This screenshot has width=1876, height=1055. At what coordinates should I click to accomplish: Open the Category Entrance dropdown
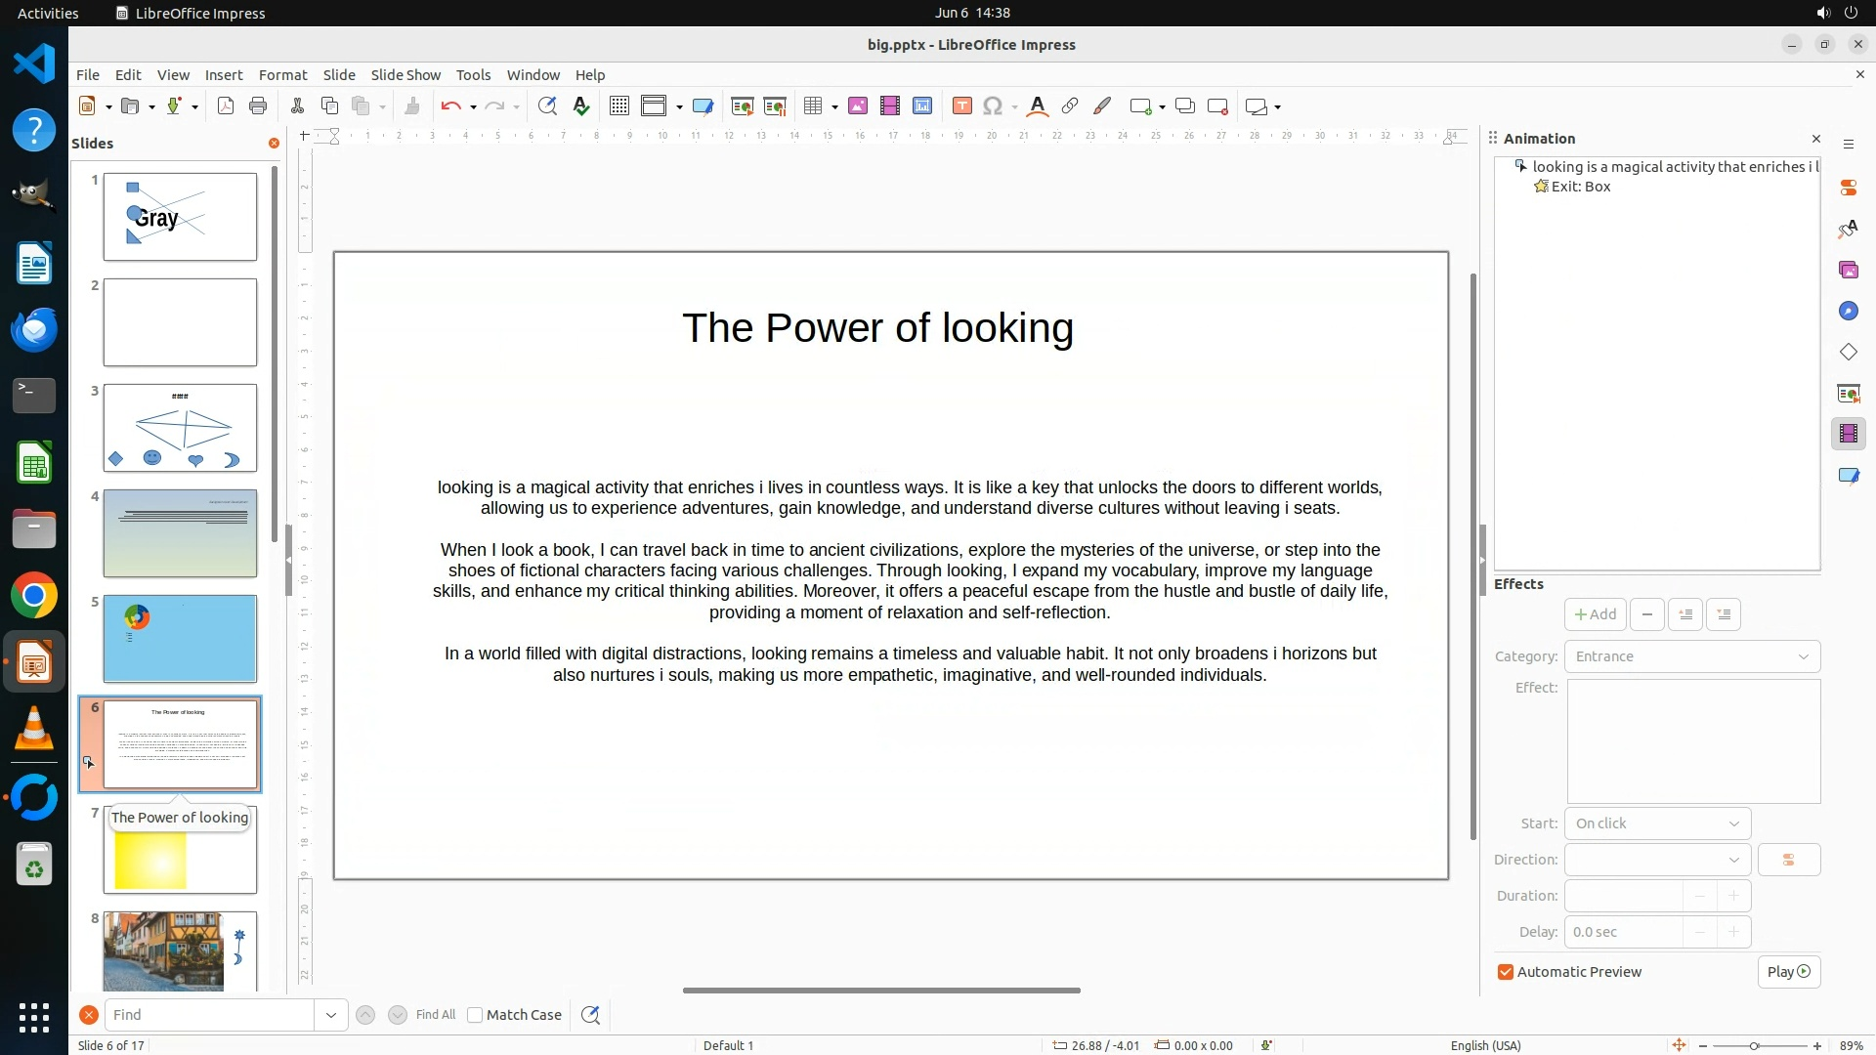tap(1691, 656)
